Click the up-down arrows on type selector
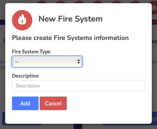 (78, 61)
